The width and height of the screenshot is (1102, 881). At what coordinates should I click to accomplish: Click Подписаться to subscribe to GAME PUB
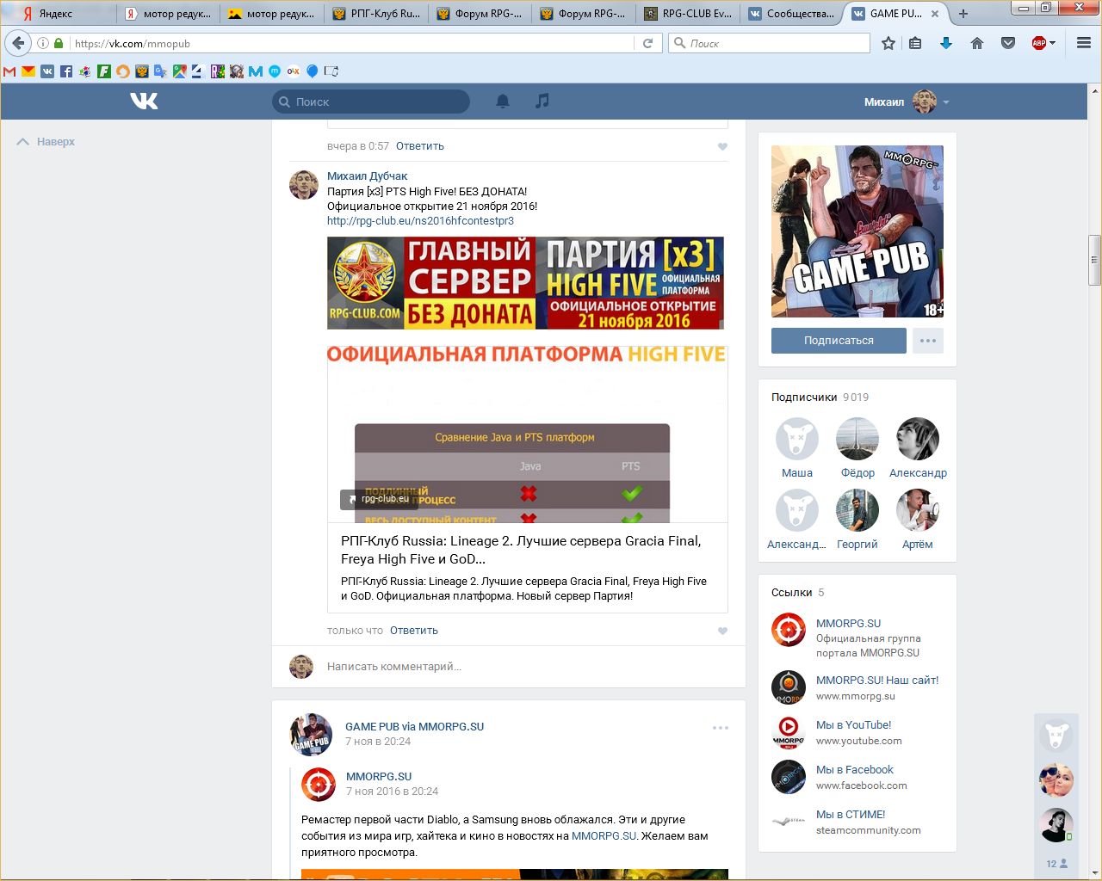(x=839, y=341)
